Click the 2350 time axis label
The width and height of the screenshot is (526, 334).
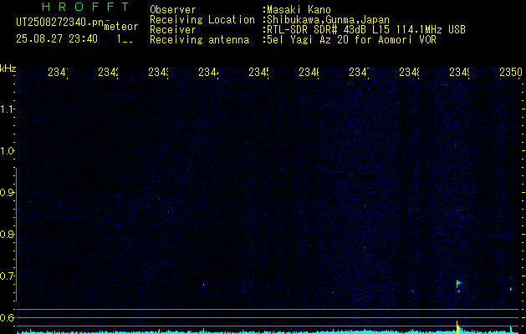pyautogui.click(x=511, y=72)
